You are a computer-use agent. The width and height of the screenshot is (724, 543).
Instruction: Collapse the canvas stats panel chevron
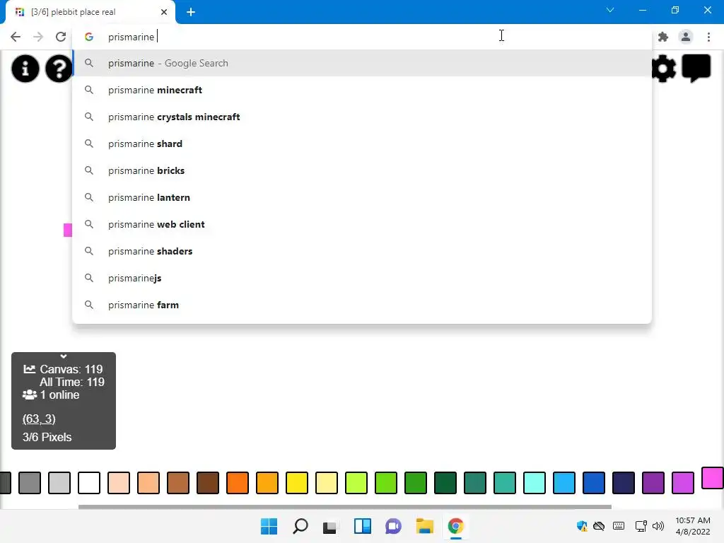coord(64,356)
